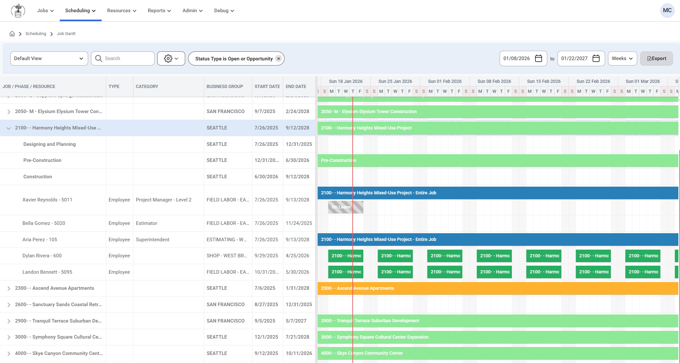Image resolution: width=680 pixels, height=363 pixels.
Task: Collapse the 2100 Harmony Heights job row
Action: point(9,128)
